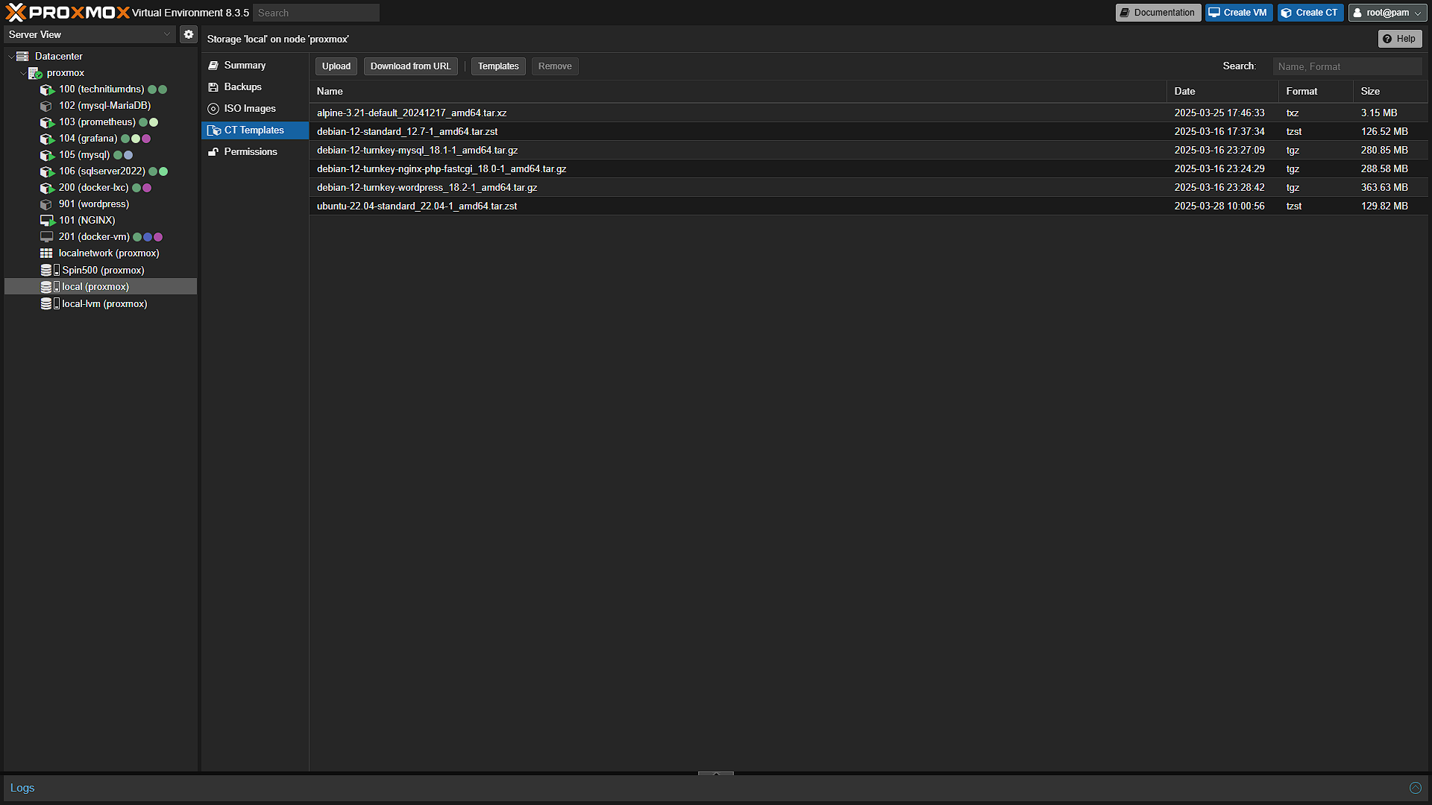Open the Server View gear settings
The image size is (1432, 805).
189,34
